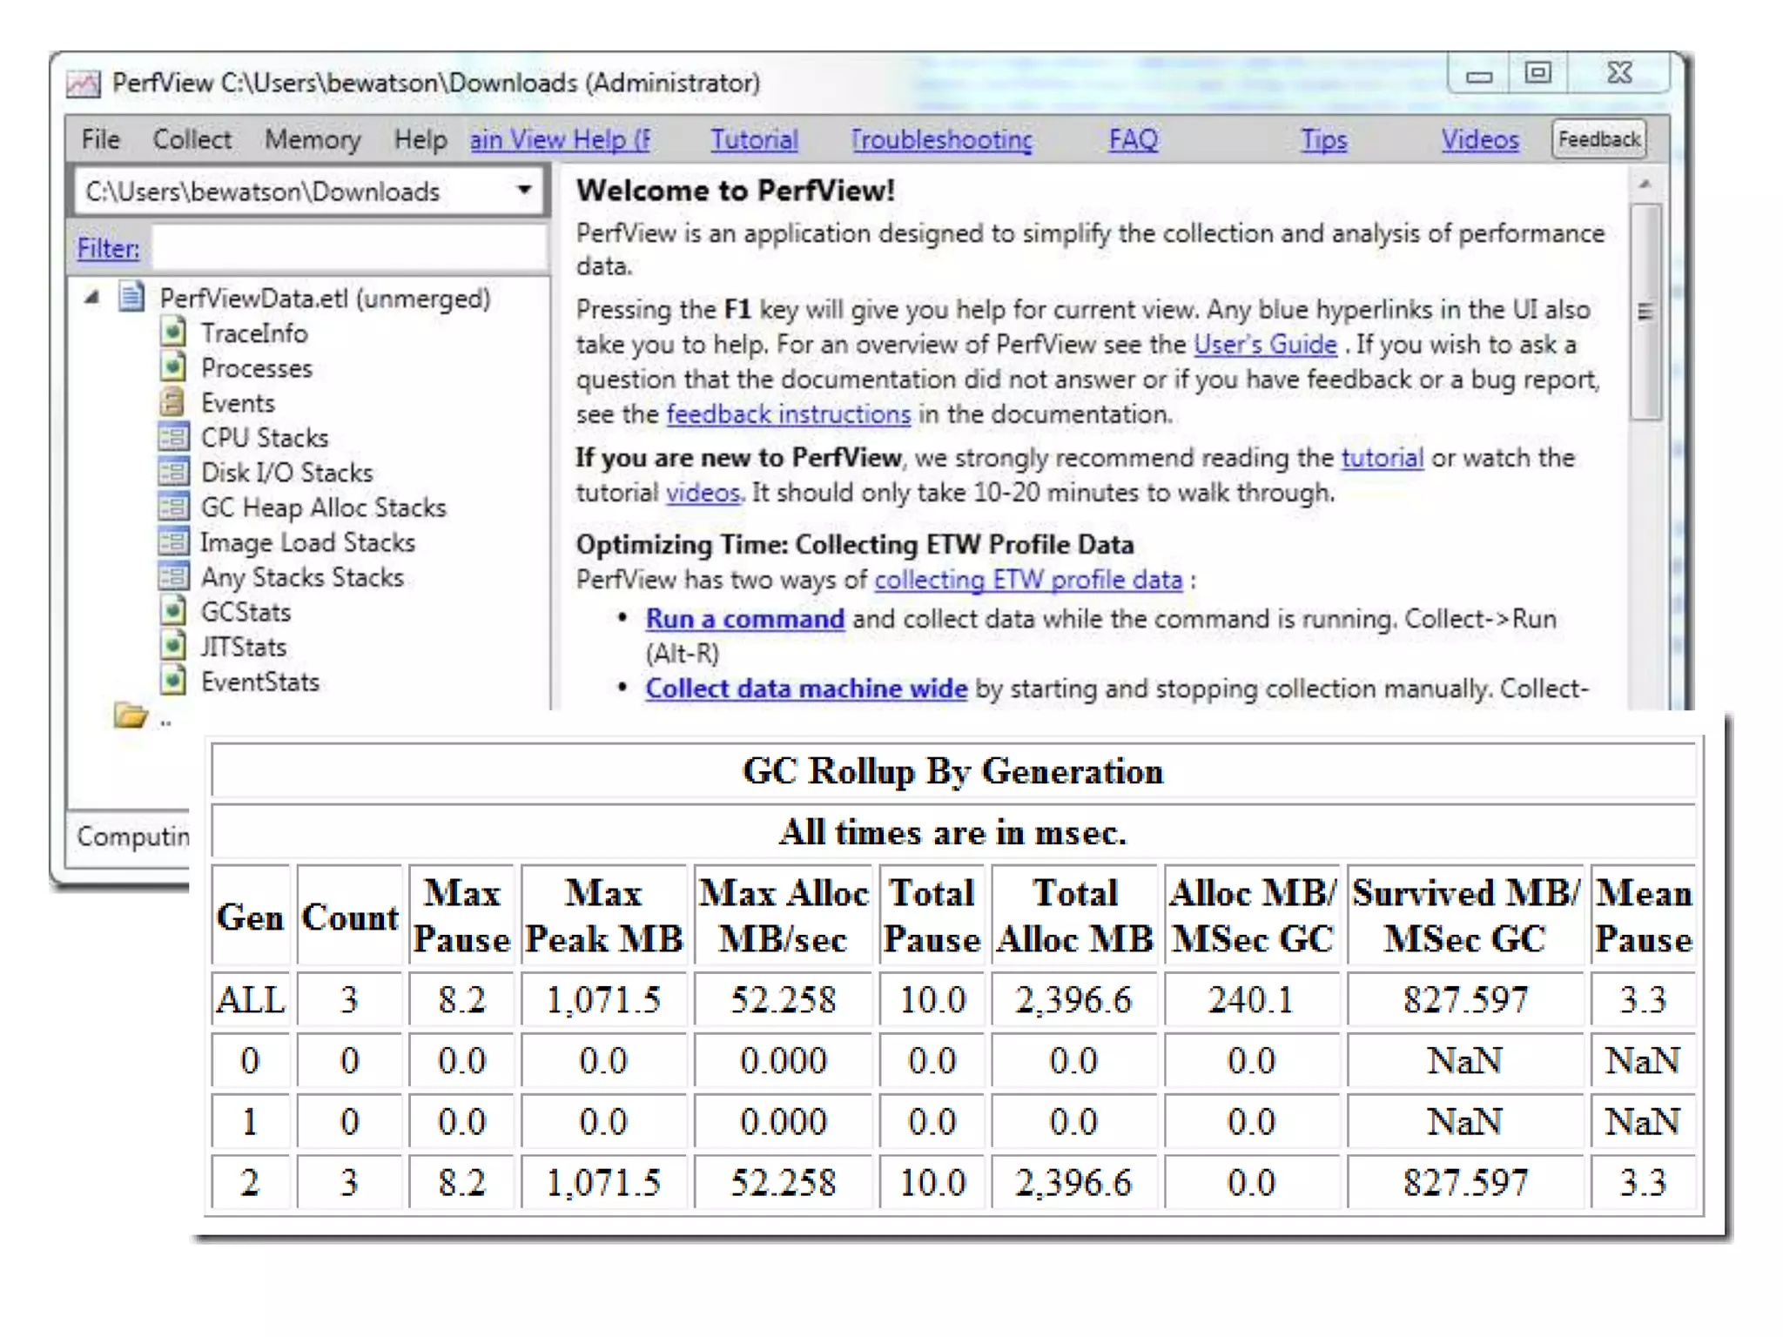Click the CPU Stacks table icon
This screenshot has height=1337, width=1783.
click(x=173, y=437)
